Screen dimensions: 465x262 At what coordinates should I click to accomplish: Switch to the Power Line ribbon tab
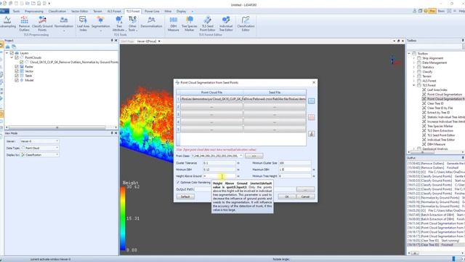point(152,12)
